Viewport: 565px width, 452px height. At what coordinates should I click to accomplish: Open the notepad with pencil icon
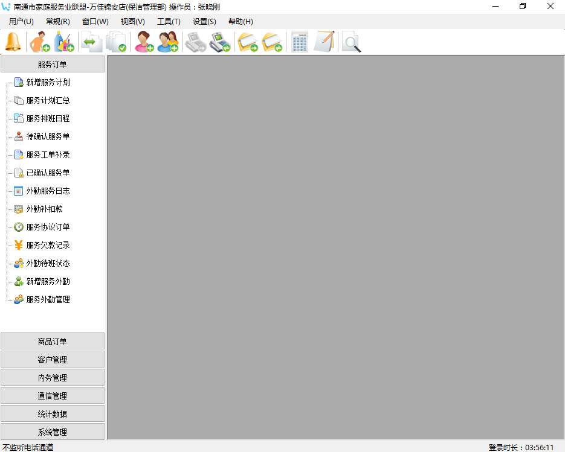pyautogui.click(x=324, y=42)
